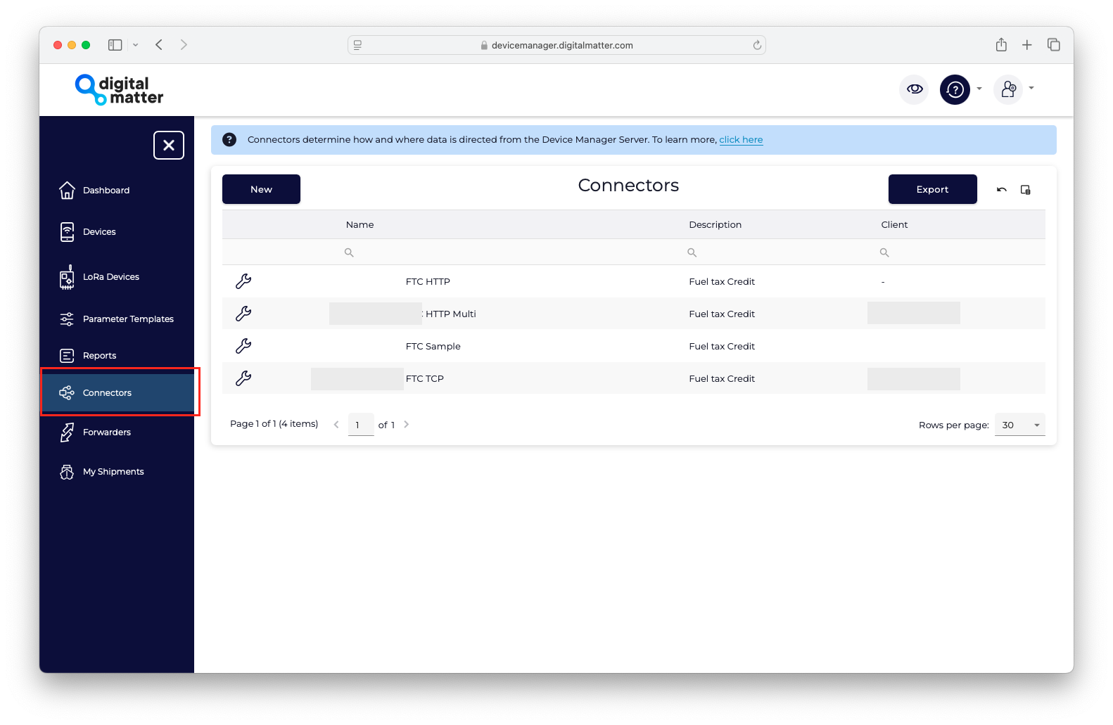Select the HTTP Multi connector name
1113x725 pixels.
[x=450, y=314]
